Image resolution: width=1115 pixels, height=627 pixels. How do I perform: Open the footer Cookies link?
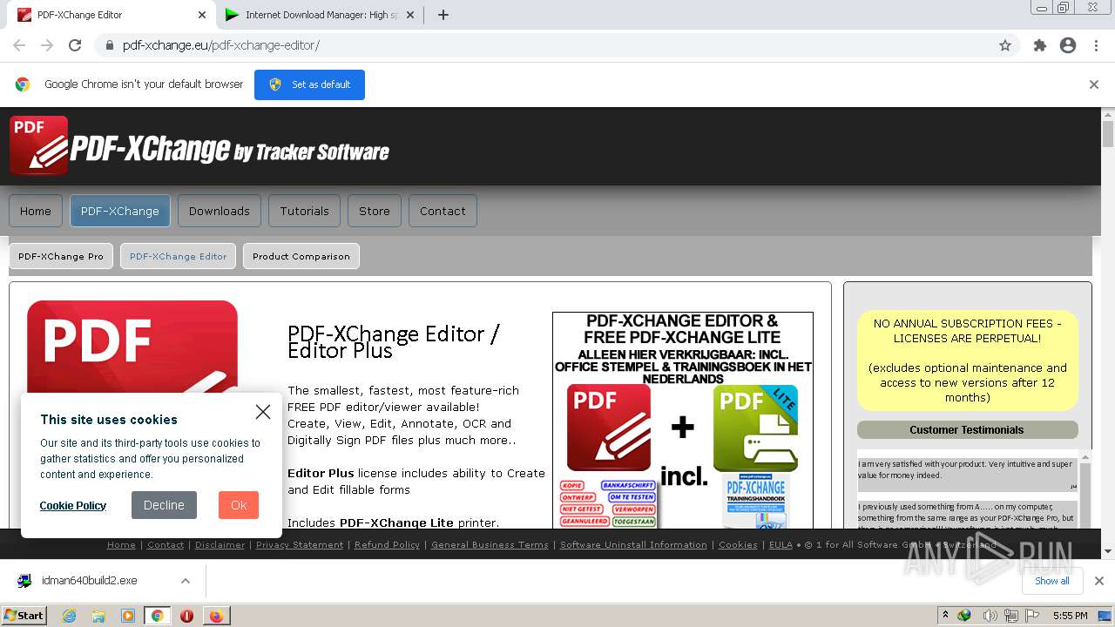tap(738, 544)
